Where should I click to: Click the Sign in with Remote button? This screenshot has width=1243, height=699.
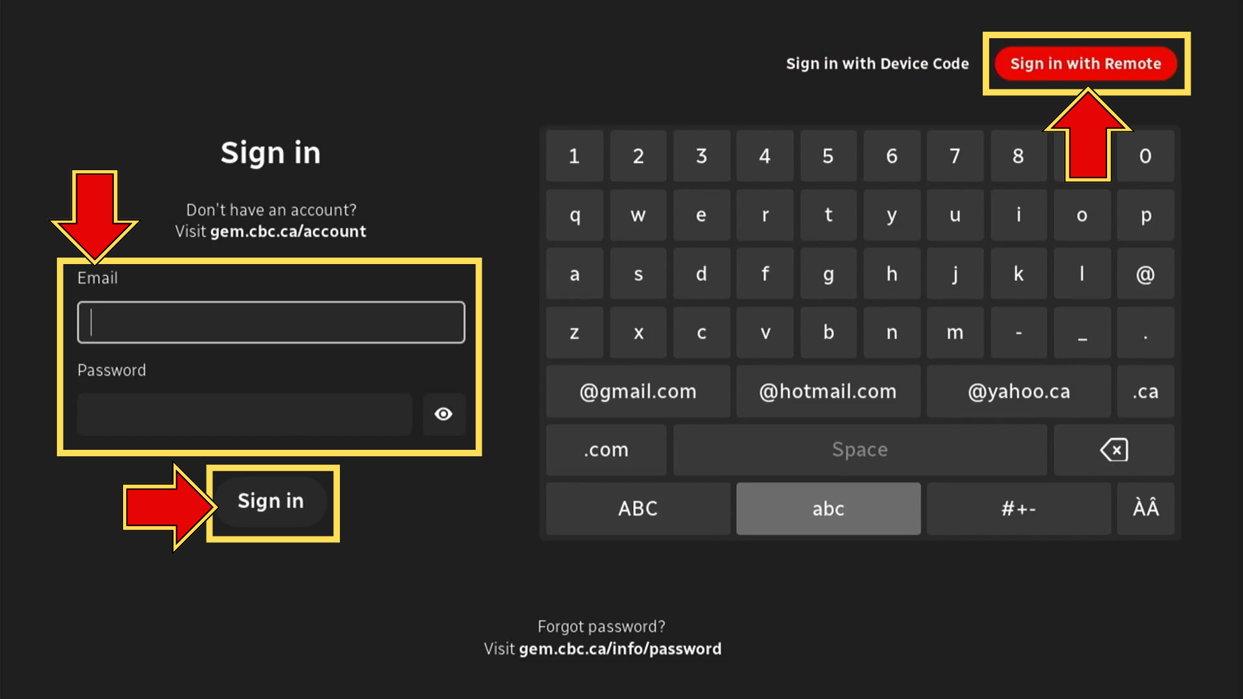click(1086, 63)
